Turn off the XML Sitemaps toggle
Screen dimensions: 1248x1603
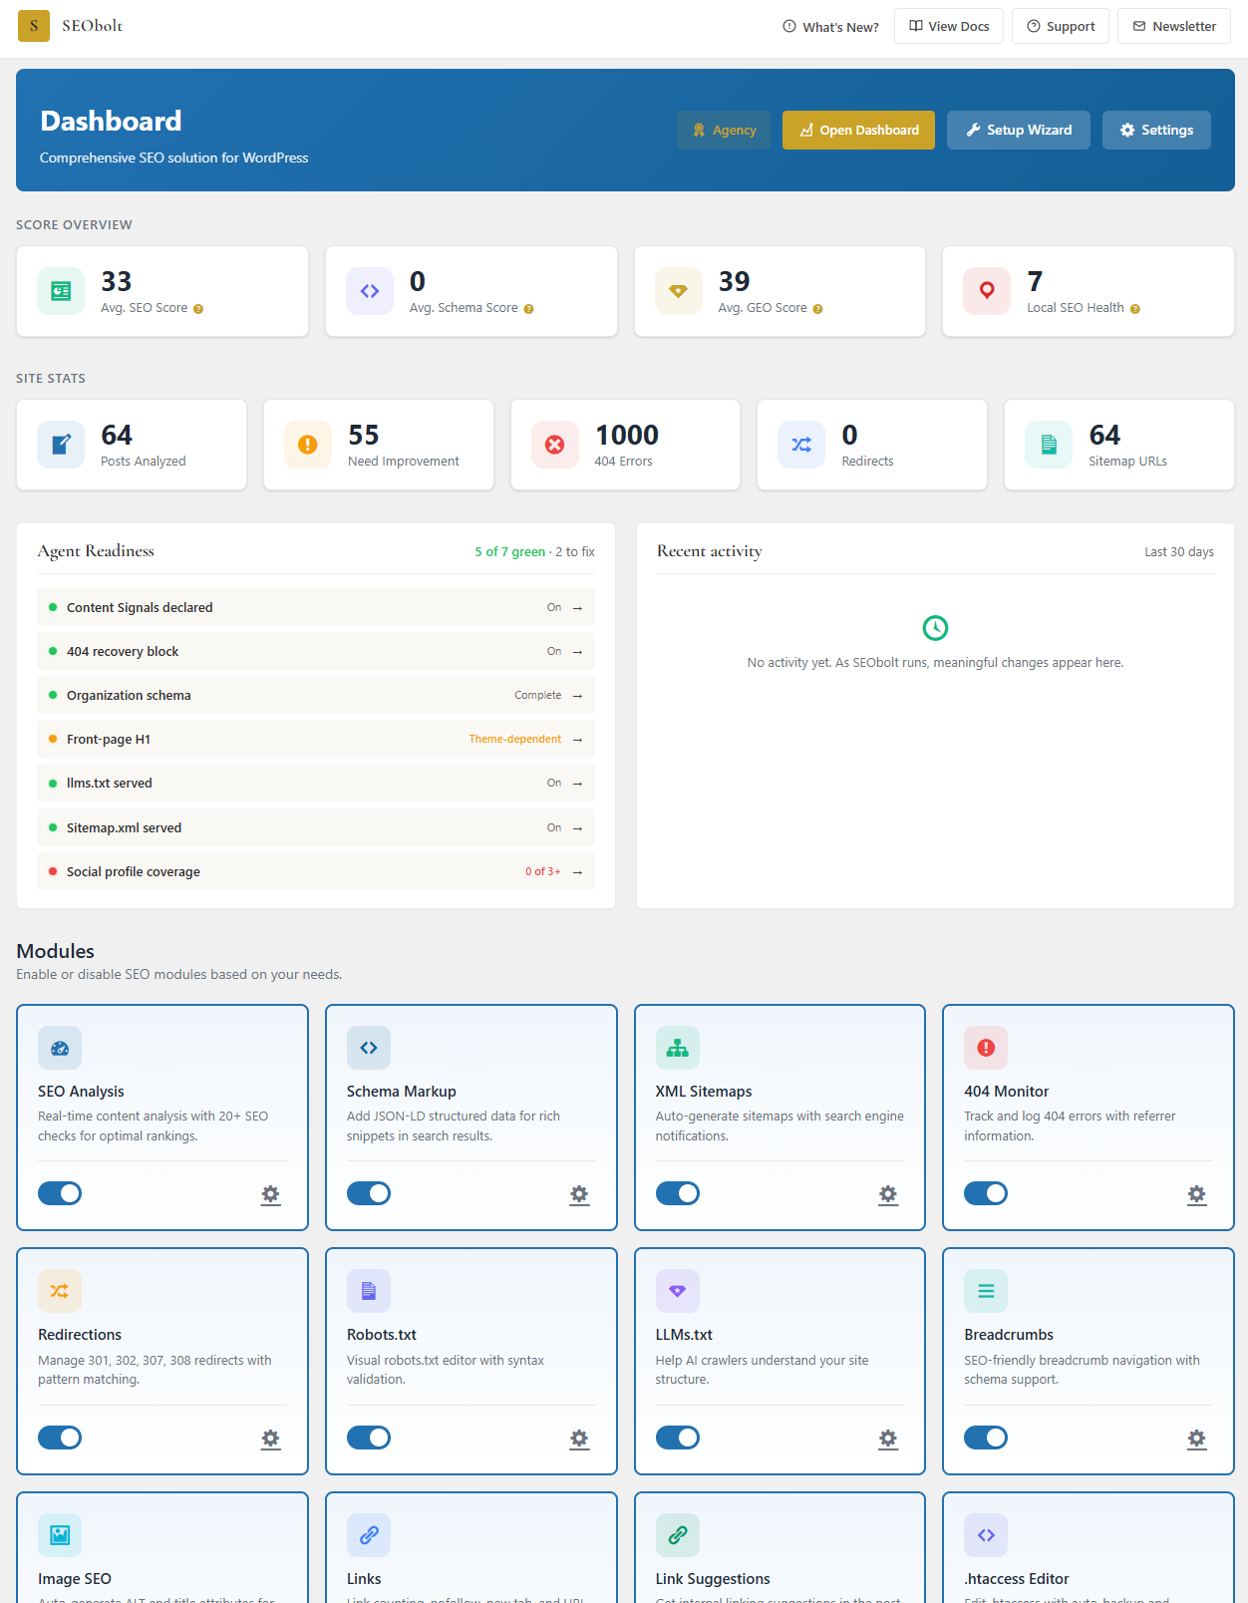tap(678, 1193)
